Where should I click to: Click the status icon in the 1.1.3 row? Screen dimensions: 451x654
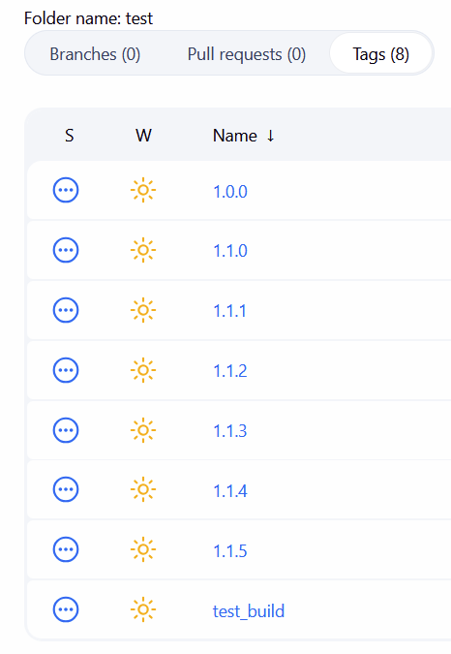(x=66, y=430)
